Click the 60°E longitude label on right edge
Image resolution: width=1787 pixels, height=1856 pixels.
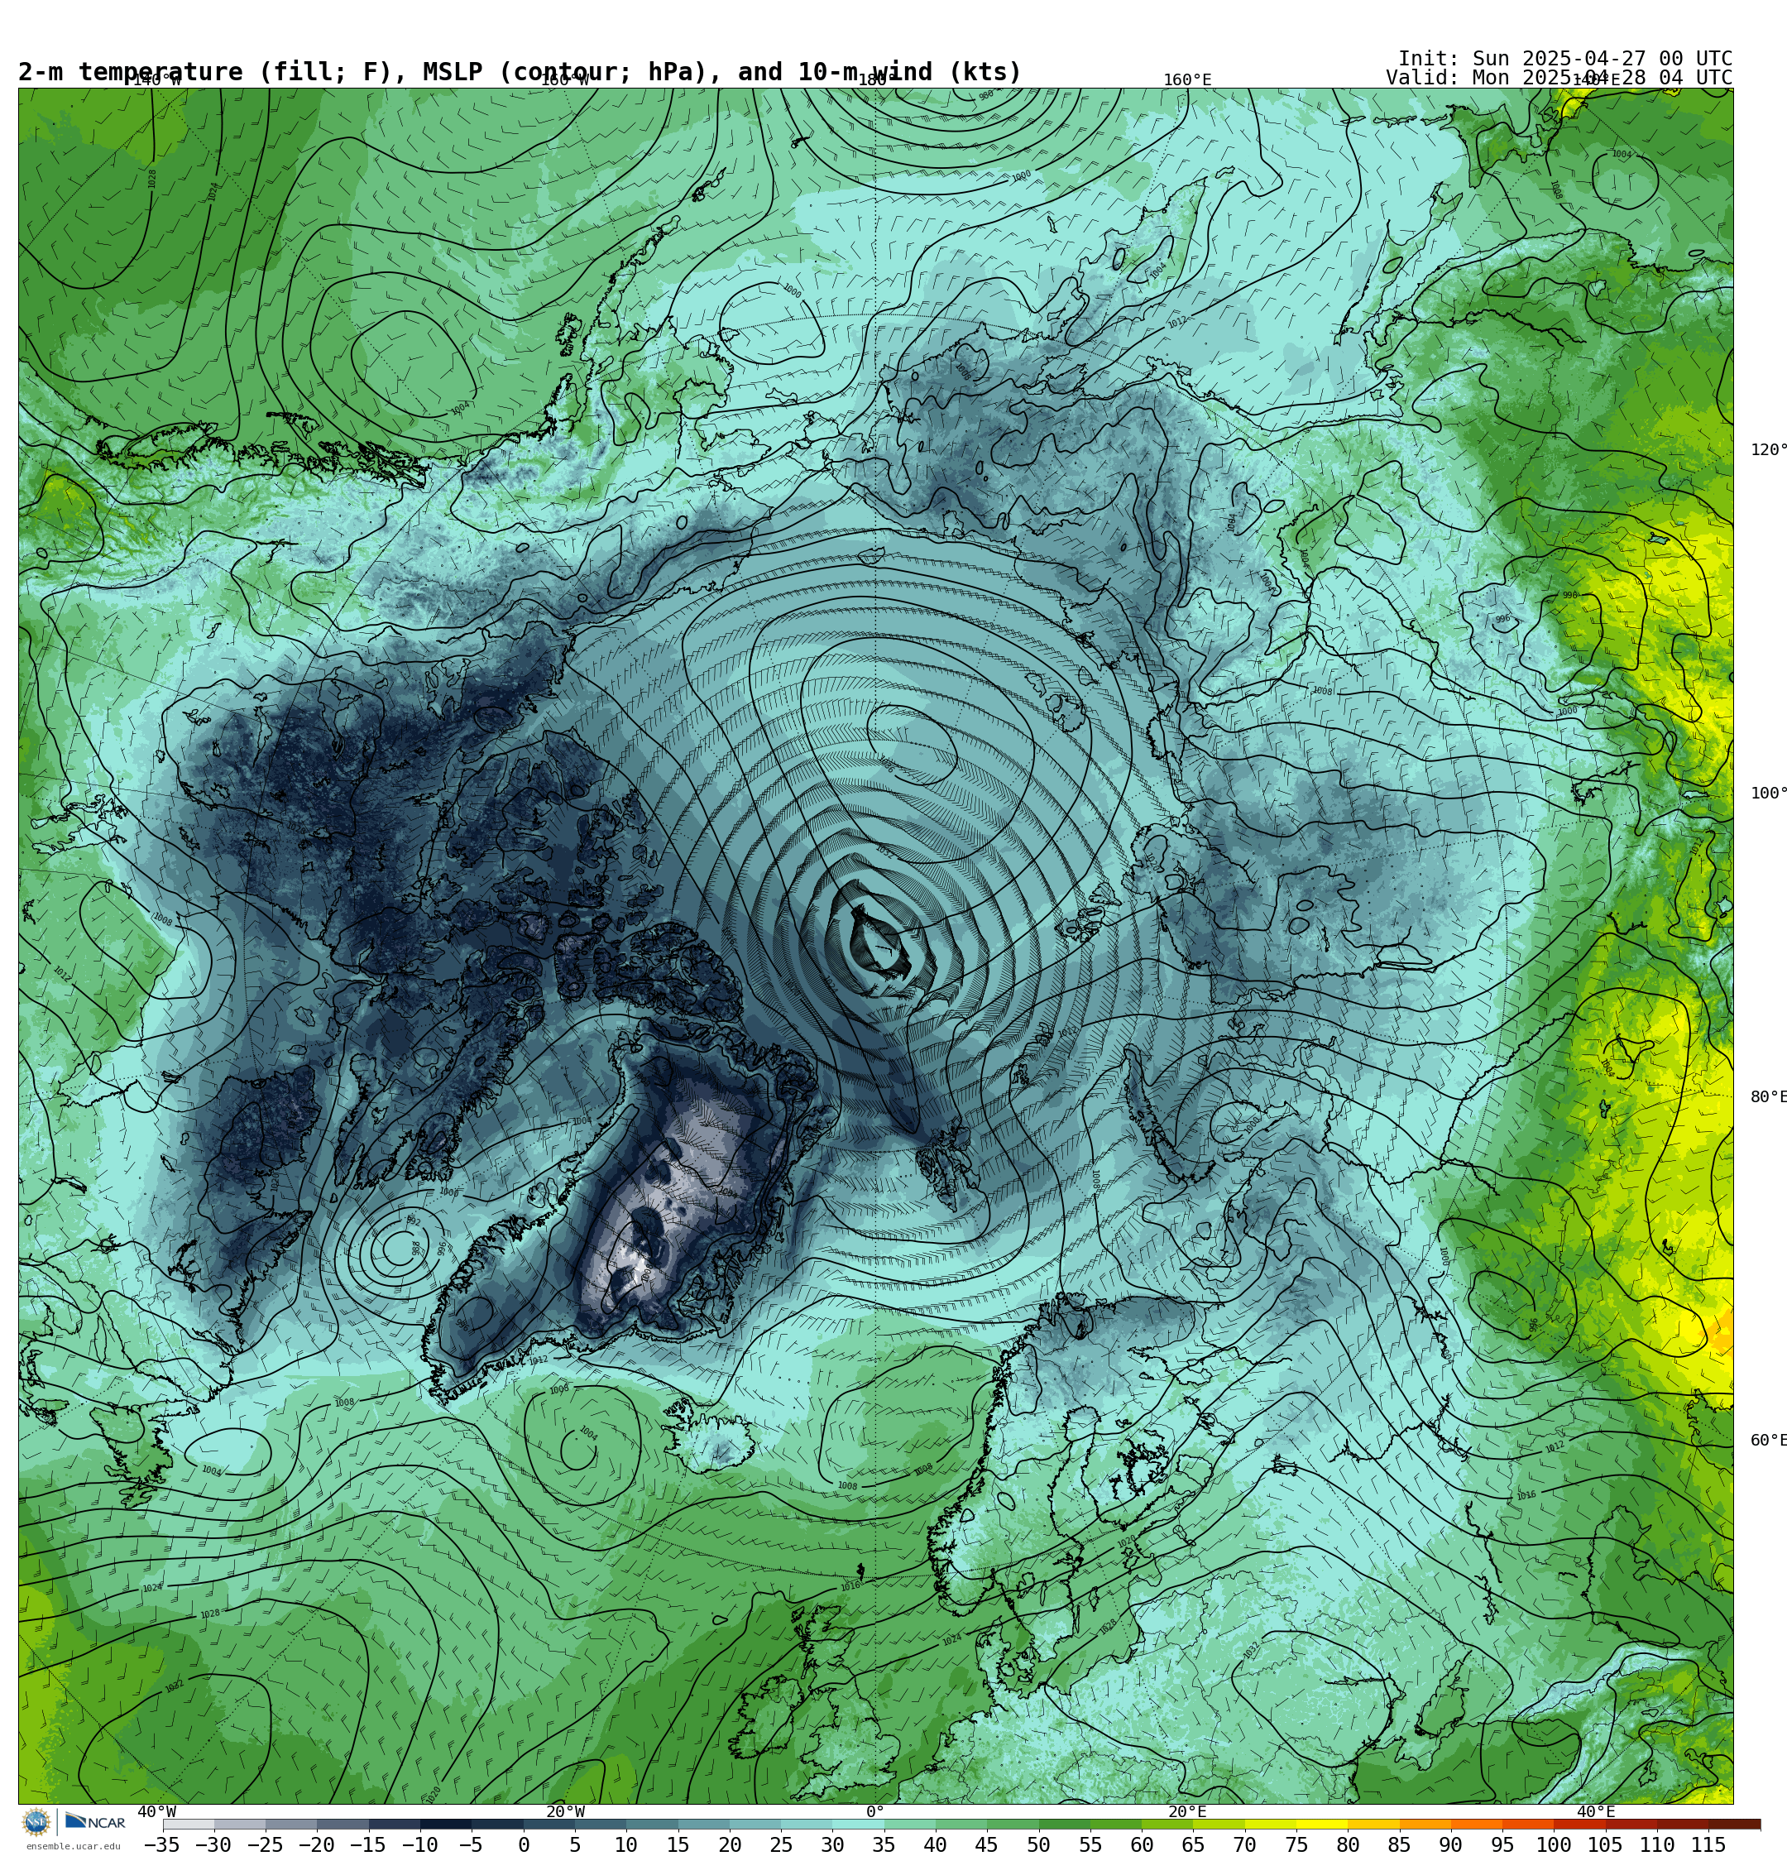coord(1768,1441)
